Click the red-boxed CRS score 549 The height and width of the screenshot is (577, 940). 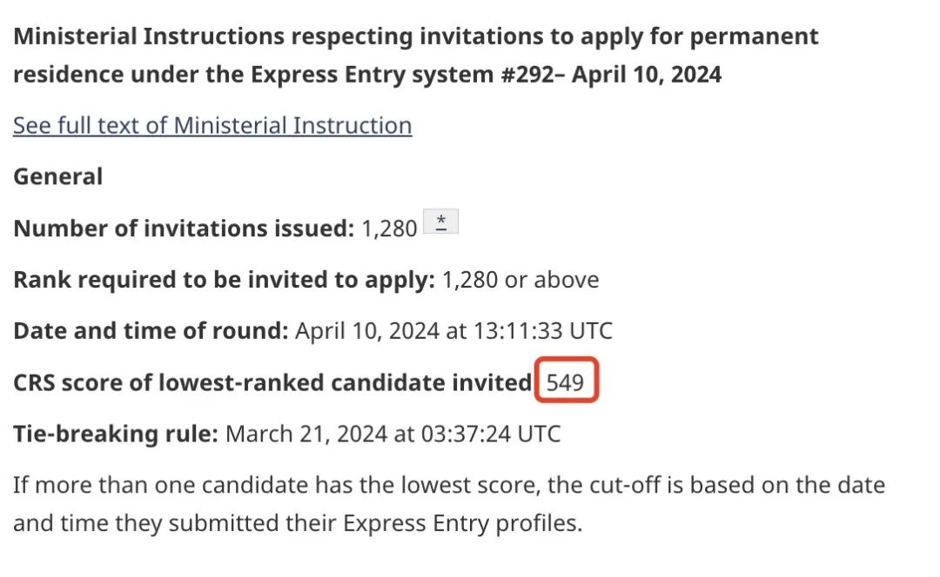pyautogui.click(x=566, y=382)
